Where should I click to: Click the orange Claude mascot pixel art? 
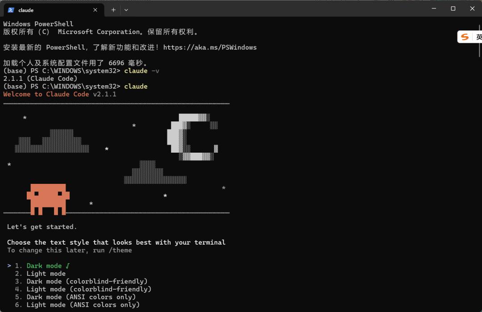point(48,199)
